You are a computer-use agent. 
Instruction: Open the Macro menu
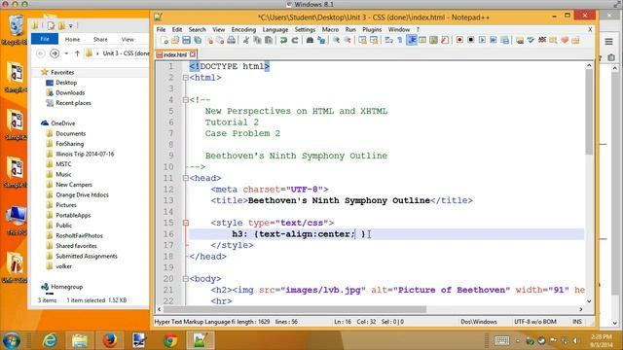[x=330, y=30]
